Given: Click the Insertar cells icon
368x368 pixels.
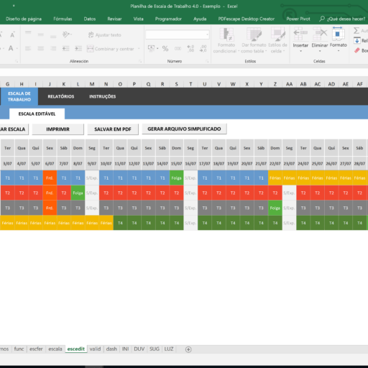Looking at the screenshot, I should pos(300,34).
